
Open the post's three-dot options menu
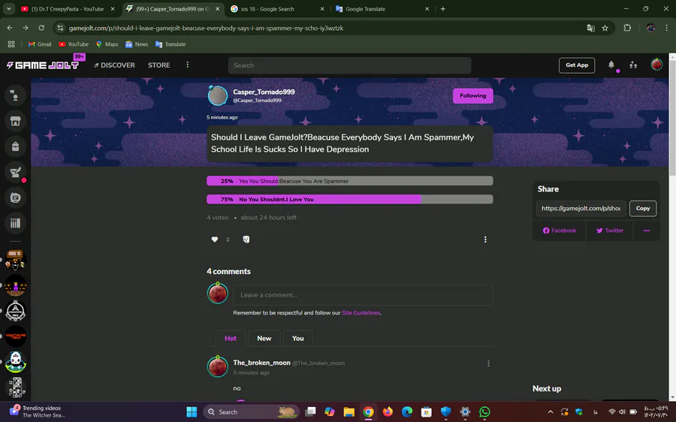coord(485,240)
